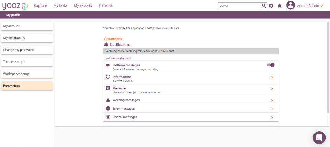Go to the Statistics menu
330x147 pixels.
(106, 5)
